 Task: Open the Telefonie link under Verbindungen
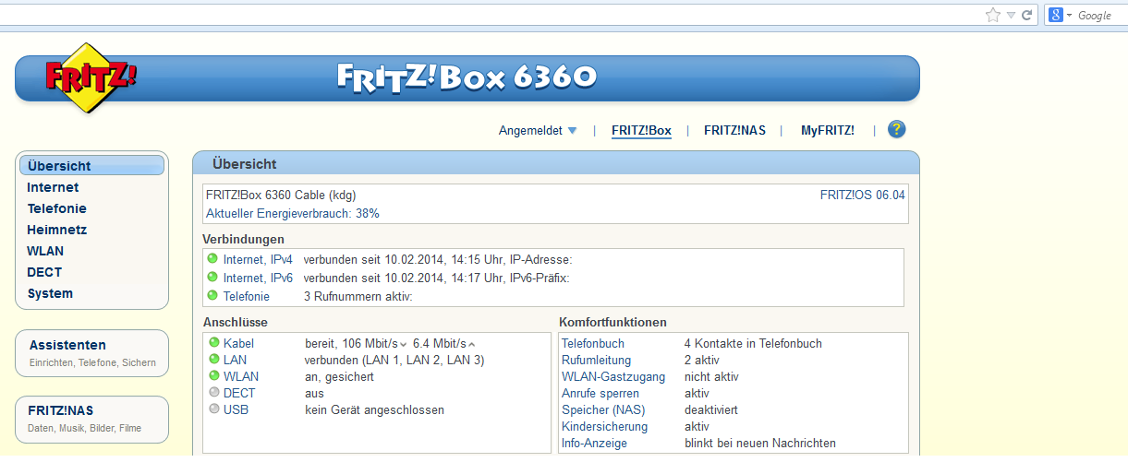(x=247, y=296)
